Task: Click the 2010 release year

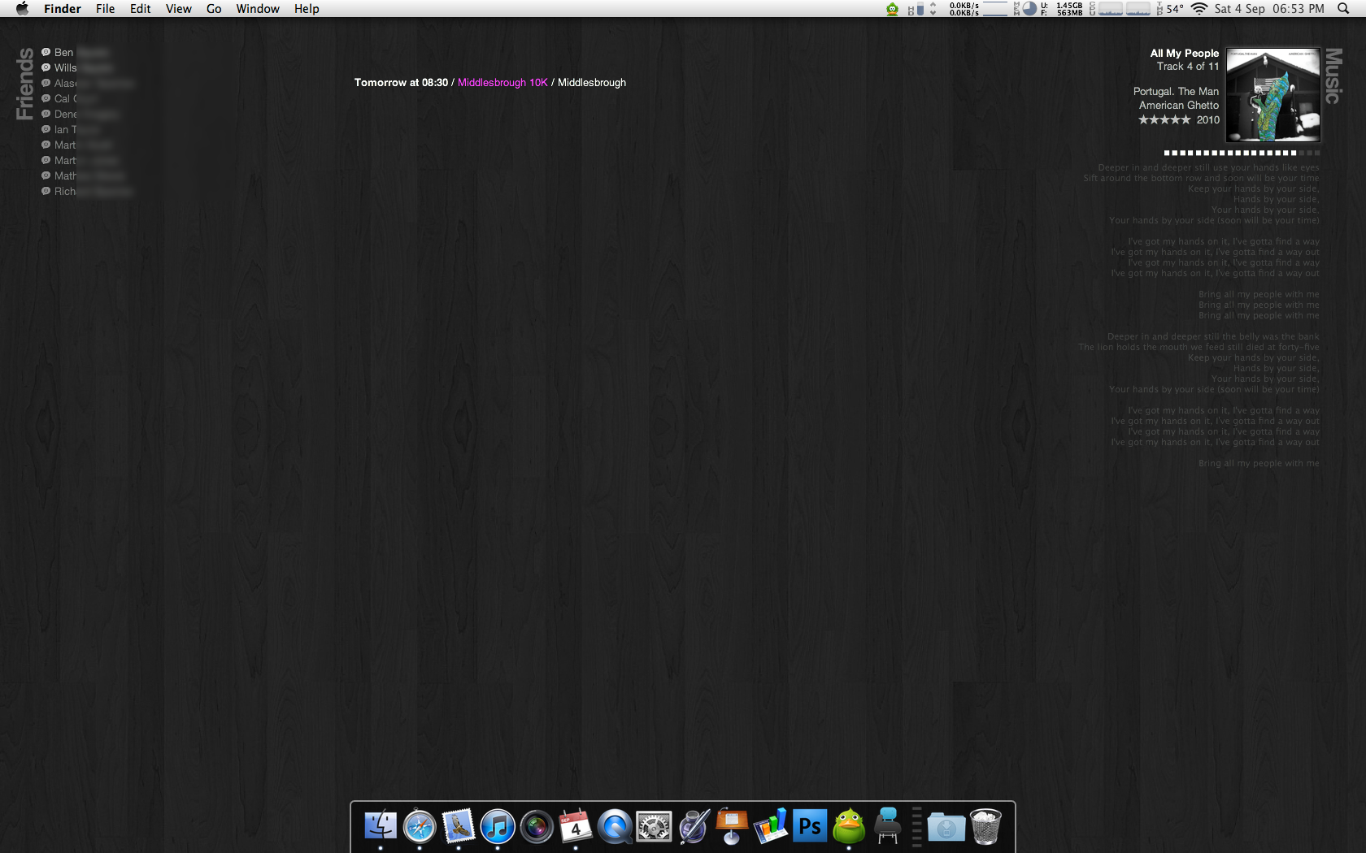Action: click(x=1208, y=119)
